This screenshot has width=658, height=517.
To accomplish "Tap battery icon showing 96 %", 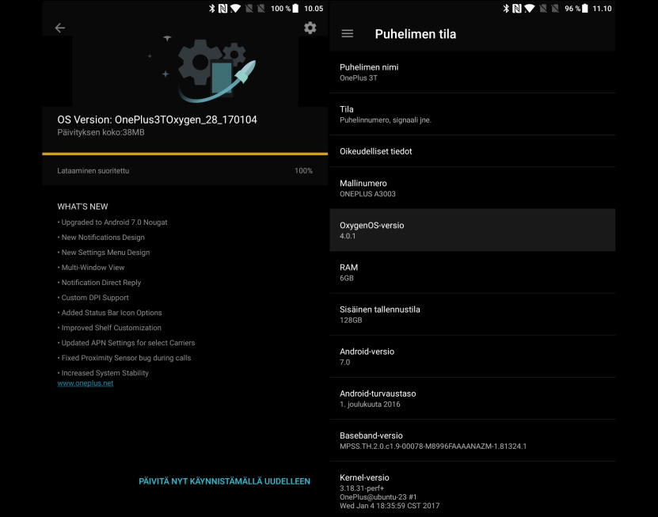I will 585,9.
